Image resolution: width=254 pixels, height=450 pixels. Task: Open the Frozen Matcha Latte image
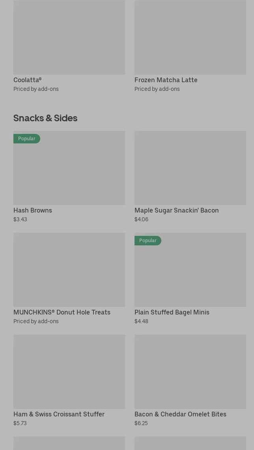190,38
